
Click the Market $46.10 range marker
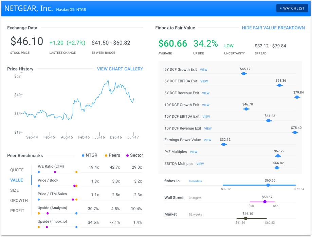click(246, 218)
